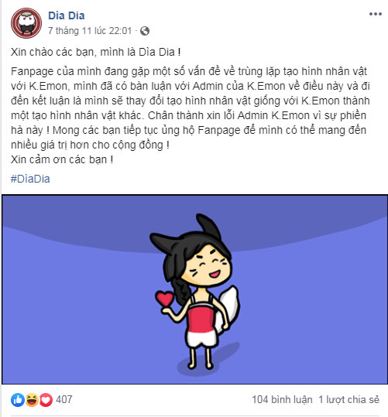Click the Dìa Dia page avatar
388x417 pixels.
coord(26,23)
